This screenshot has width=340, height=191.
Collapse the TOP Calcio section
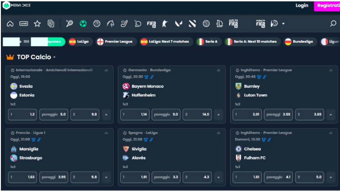coord(54,57)
